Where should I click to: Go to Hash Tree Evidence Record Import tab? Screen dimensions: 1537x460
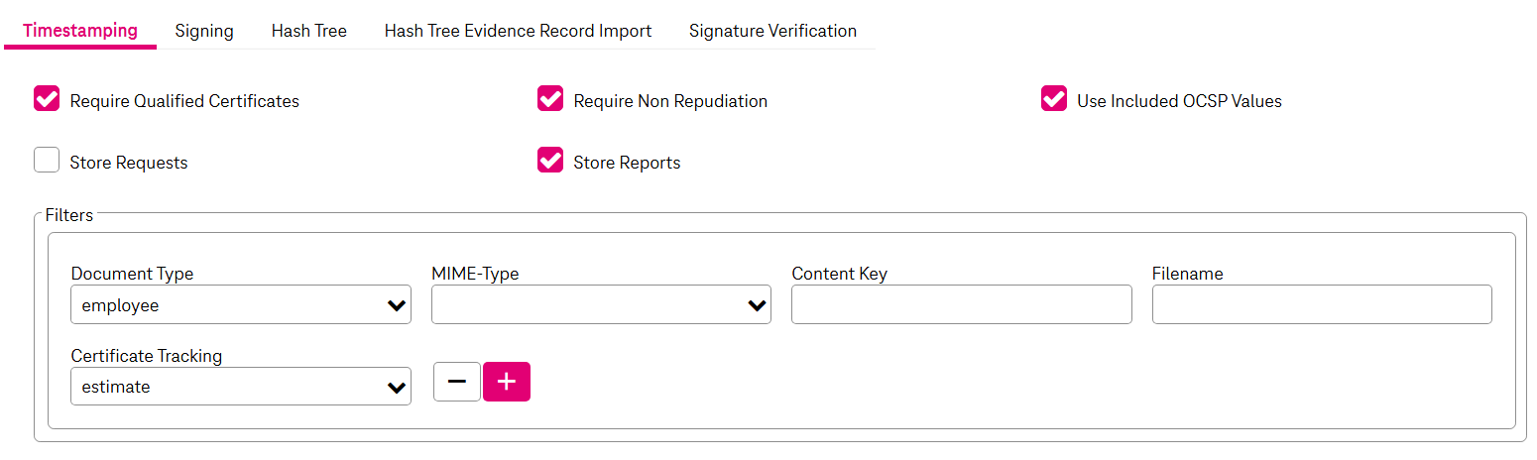(518, 31)
